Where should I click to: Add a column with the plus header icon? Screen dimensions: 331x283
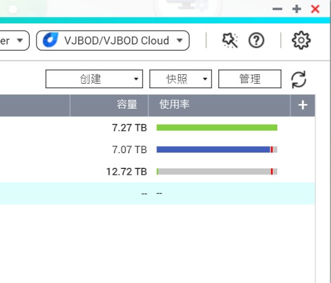303,105
